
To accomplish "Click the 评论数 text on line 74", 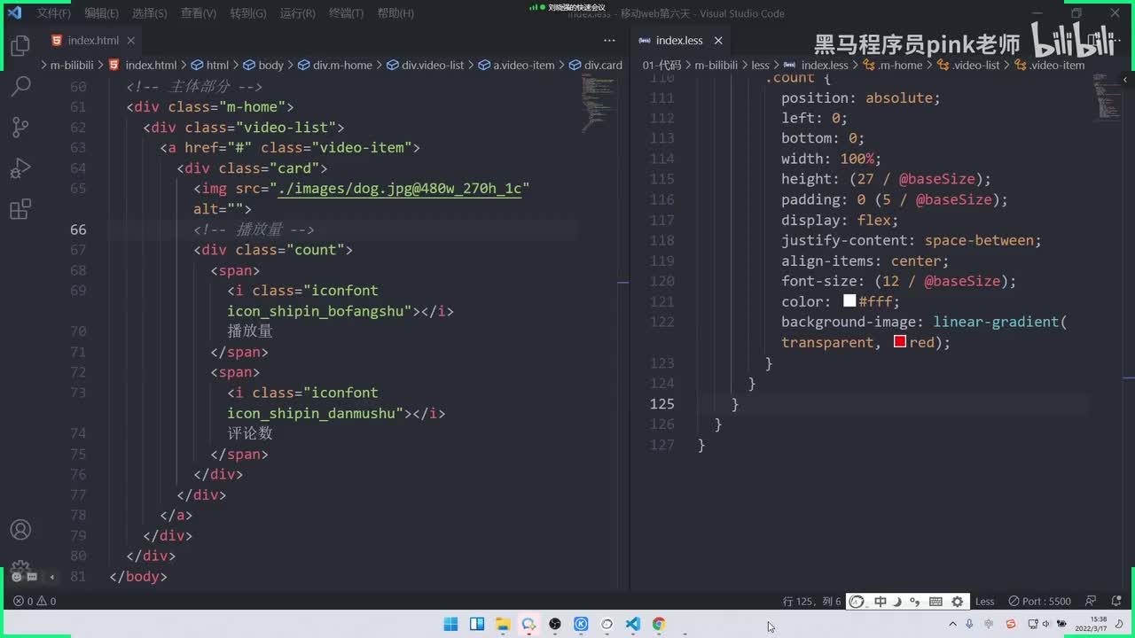I will [250, 433].
